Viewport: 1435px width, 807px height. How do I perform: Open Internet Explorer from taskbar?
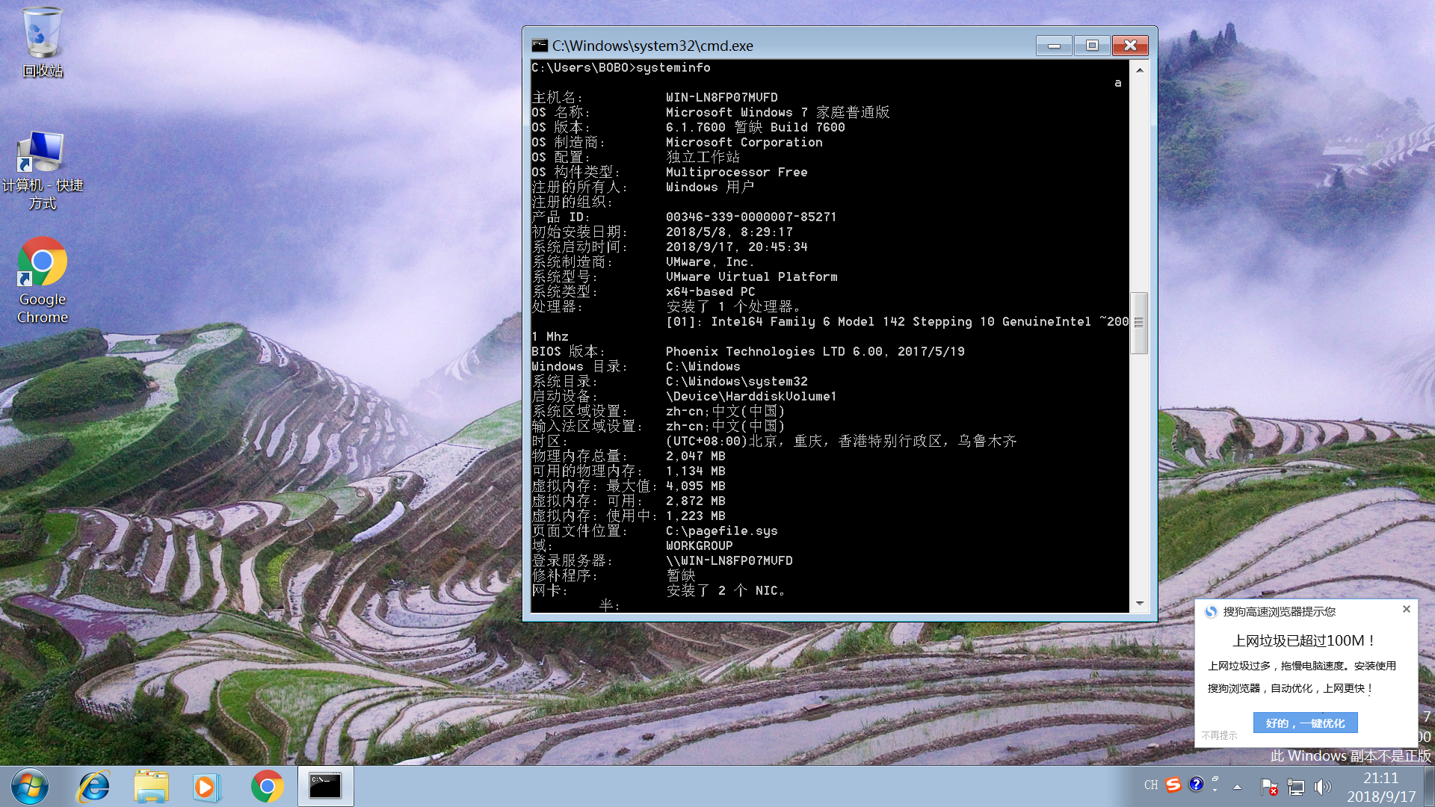tap(94, 787)
